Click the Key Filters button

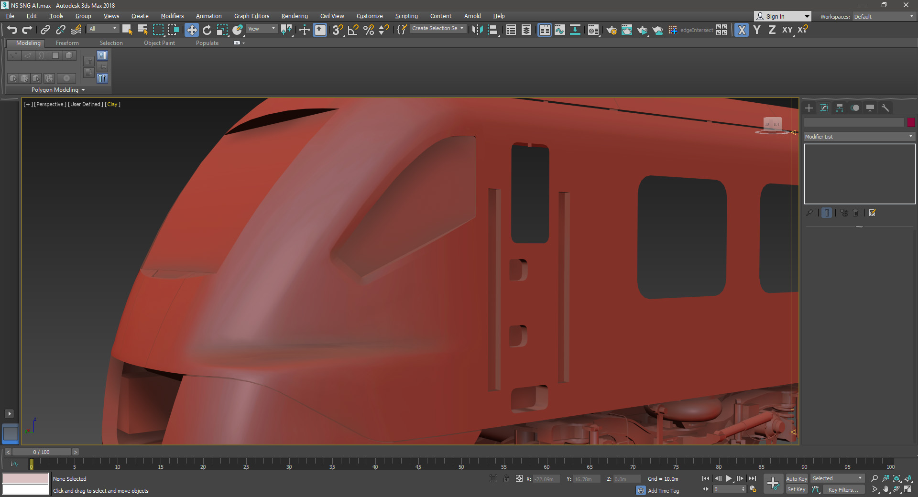[x=843, y=489]
